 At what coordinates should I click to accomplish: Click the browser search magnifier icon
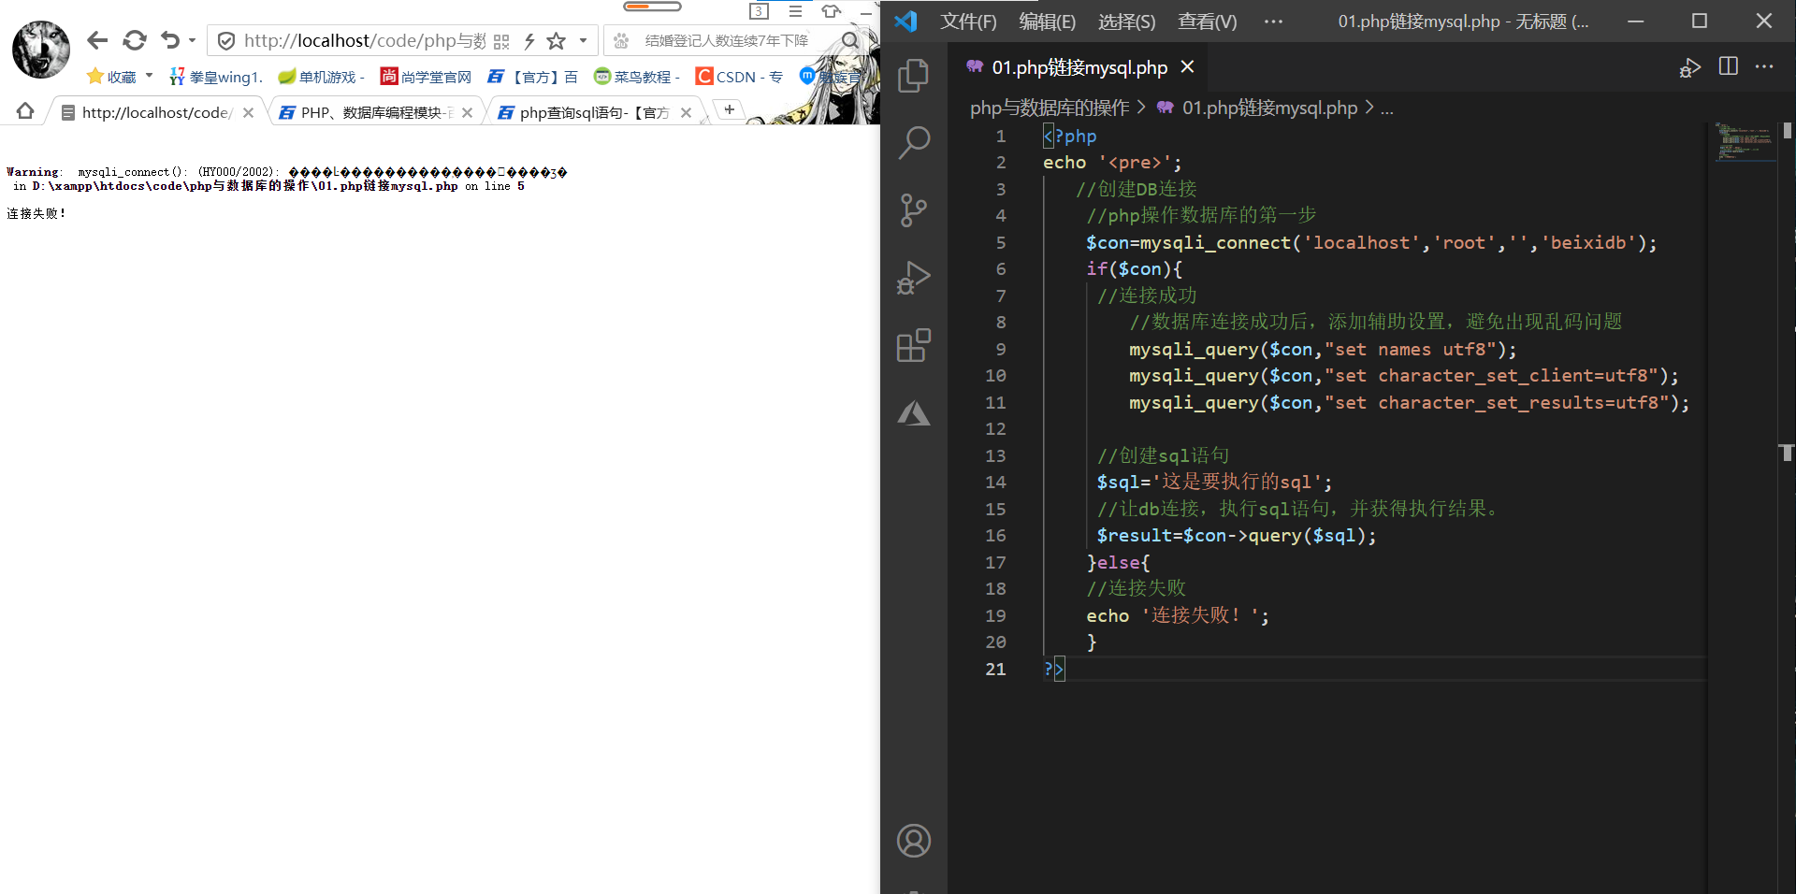(x=849, y=40)
